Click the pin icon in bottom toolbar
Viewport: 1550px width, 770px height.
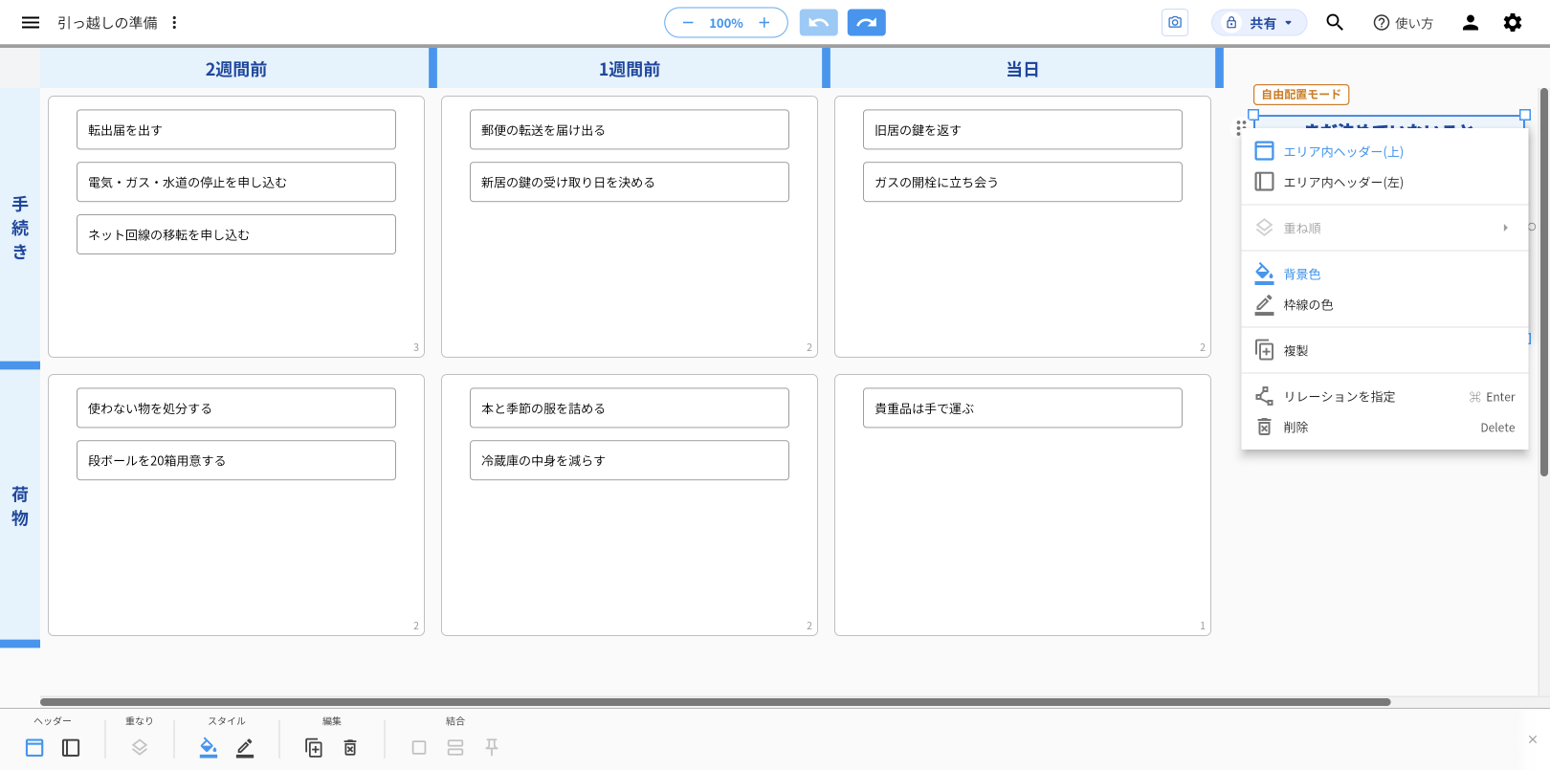(492, 747)
